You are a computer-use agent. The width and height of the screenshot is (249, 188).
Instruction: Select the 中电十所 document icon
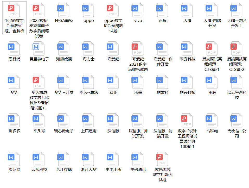click(x=113, y=159)
